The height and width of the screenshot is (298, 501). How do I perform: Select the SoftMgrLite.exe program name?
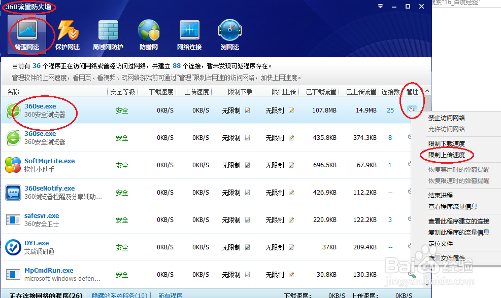[x=50, y=161]
